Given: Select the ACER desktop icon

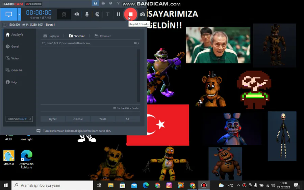Looking at the screenshot, I should click(x=9, y=138).
